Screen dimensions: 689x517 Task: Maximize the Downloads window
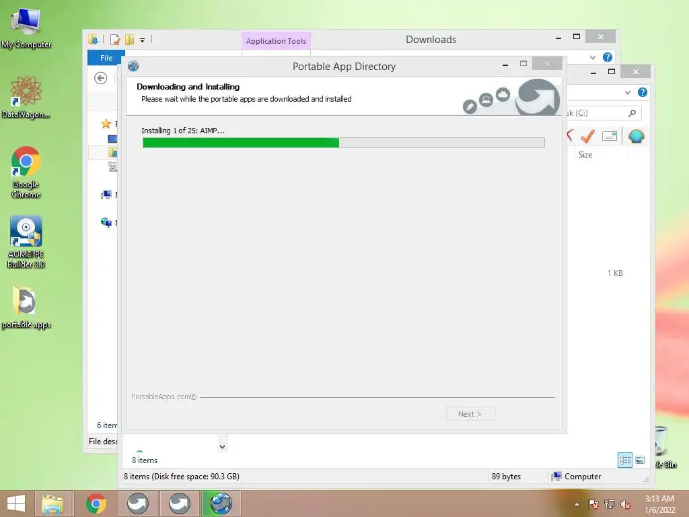(x=577, y=37)
